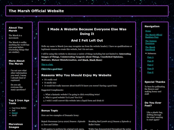Click 'To bees for pollinating' thanks text
The width and height of the screenshot is (174, 130).
coord(155,90)
